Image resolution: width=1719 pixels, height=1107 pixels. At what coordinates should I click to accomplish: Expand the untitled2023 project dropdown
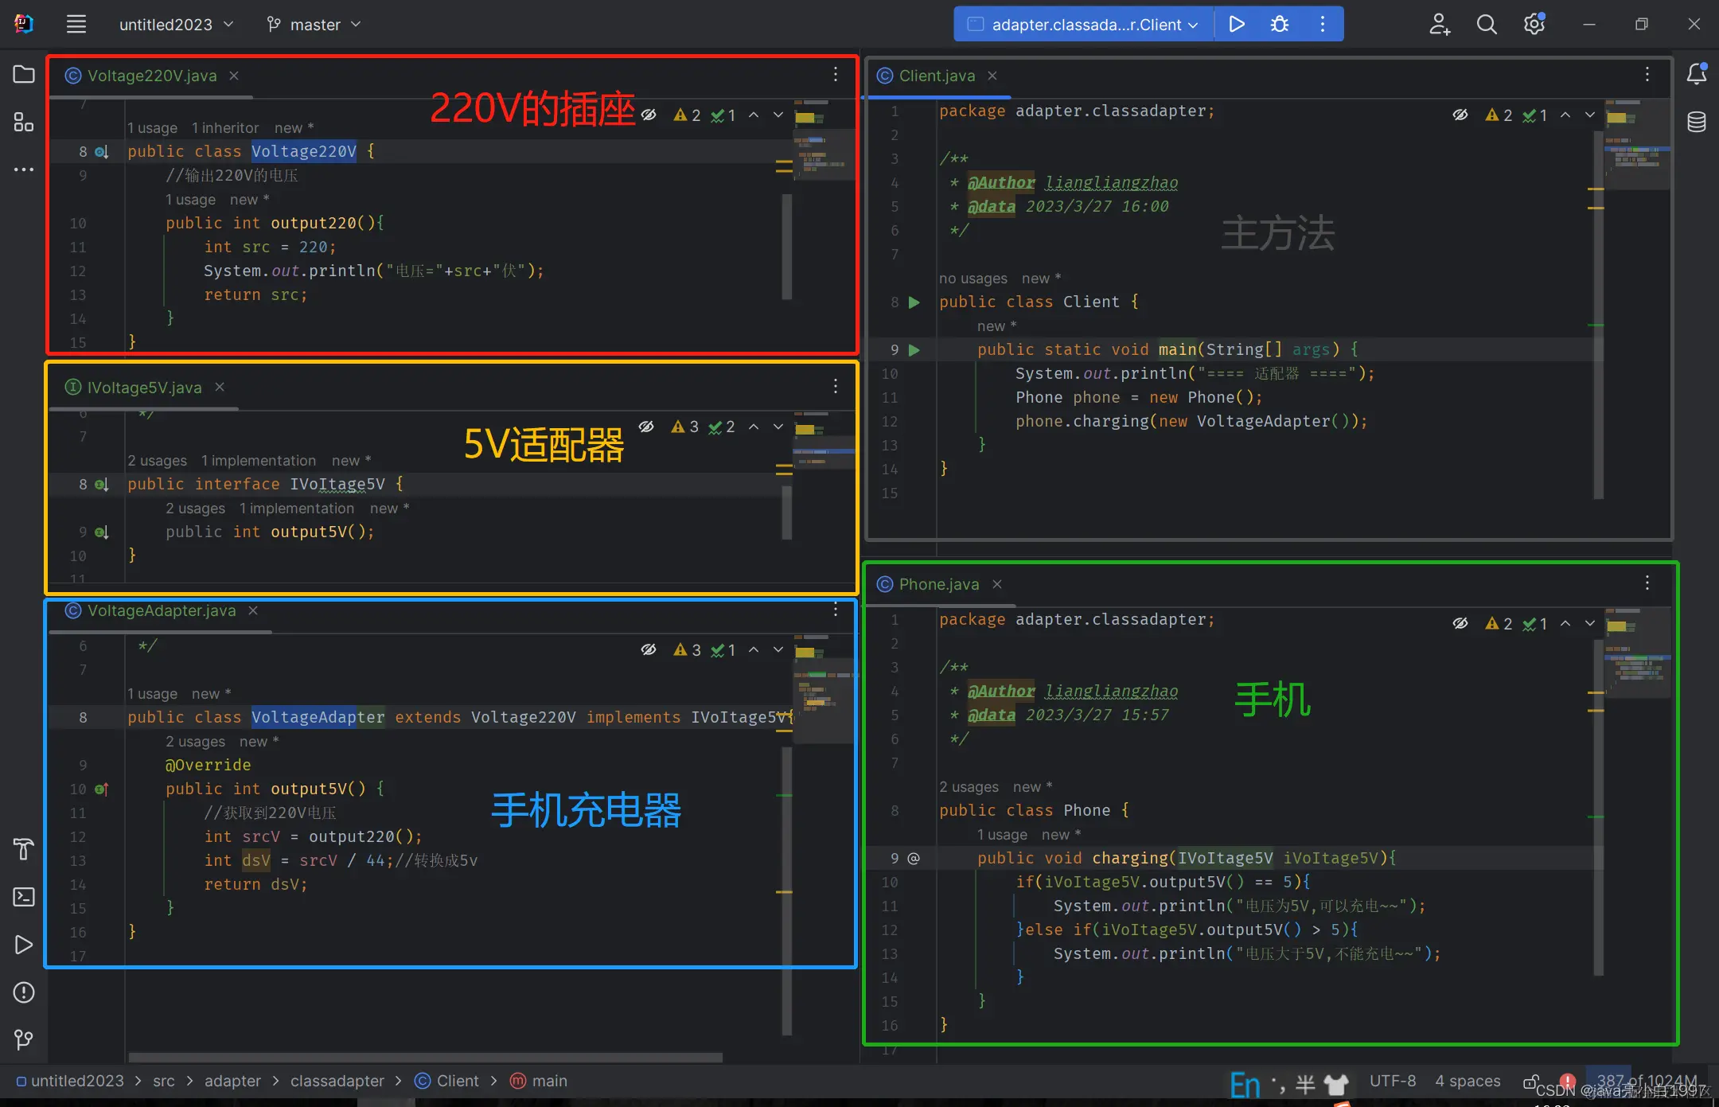tap(177, 24)
